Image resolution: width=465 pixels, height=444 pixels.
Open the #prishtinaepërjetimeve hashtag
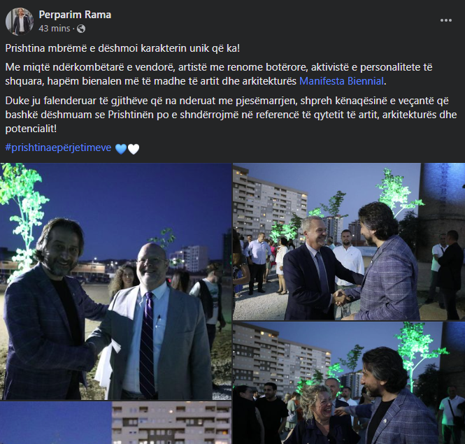[59, 148]
